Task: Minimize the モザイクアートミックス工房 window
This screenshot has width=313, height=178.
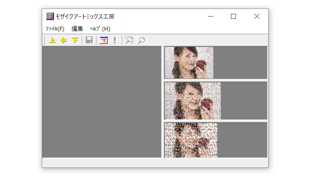Action: 211,16
